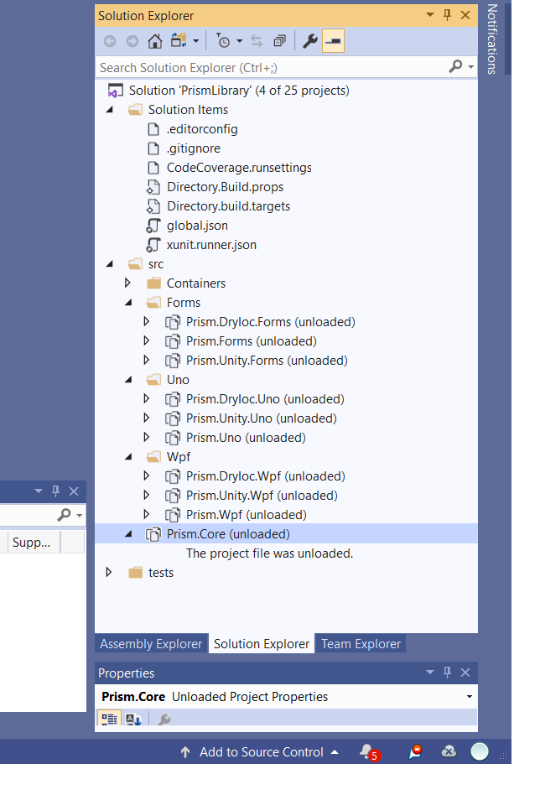Click 'The project file was unloaded.' text
Image resolution: width=540 pixels, height=795 pixels.
coord(269,553)
